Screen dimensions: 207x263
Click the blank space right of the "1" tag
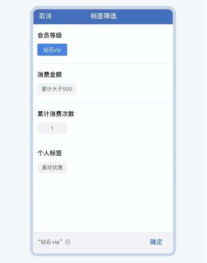click(120, 128)
